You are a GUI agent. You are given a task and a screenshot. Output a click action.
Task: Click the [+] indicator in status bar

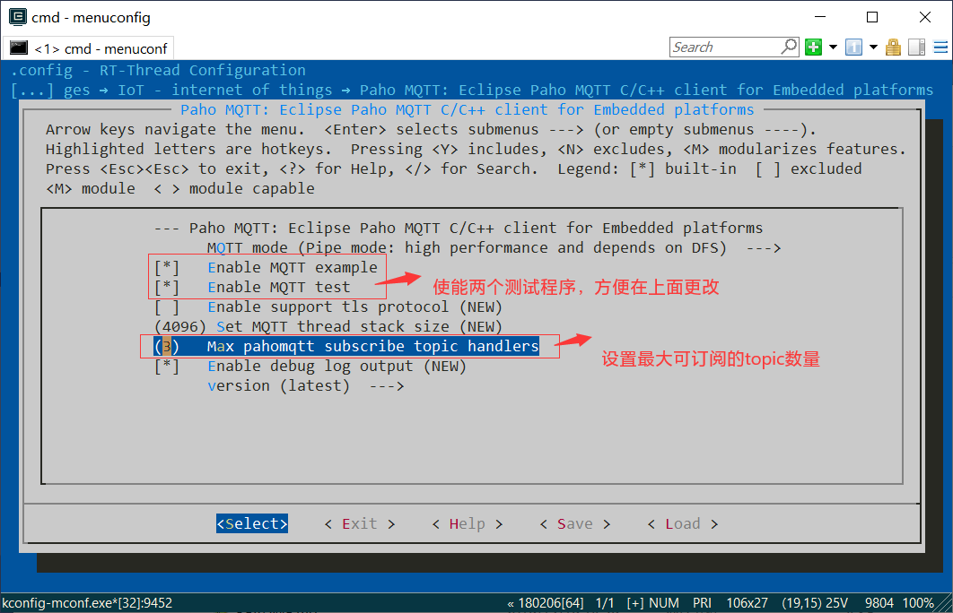[x=635, y=603]
